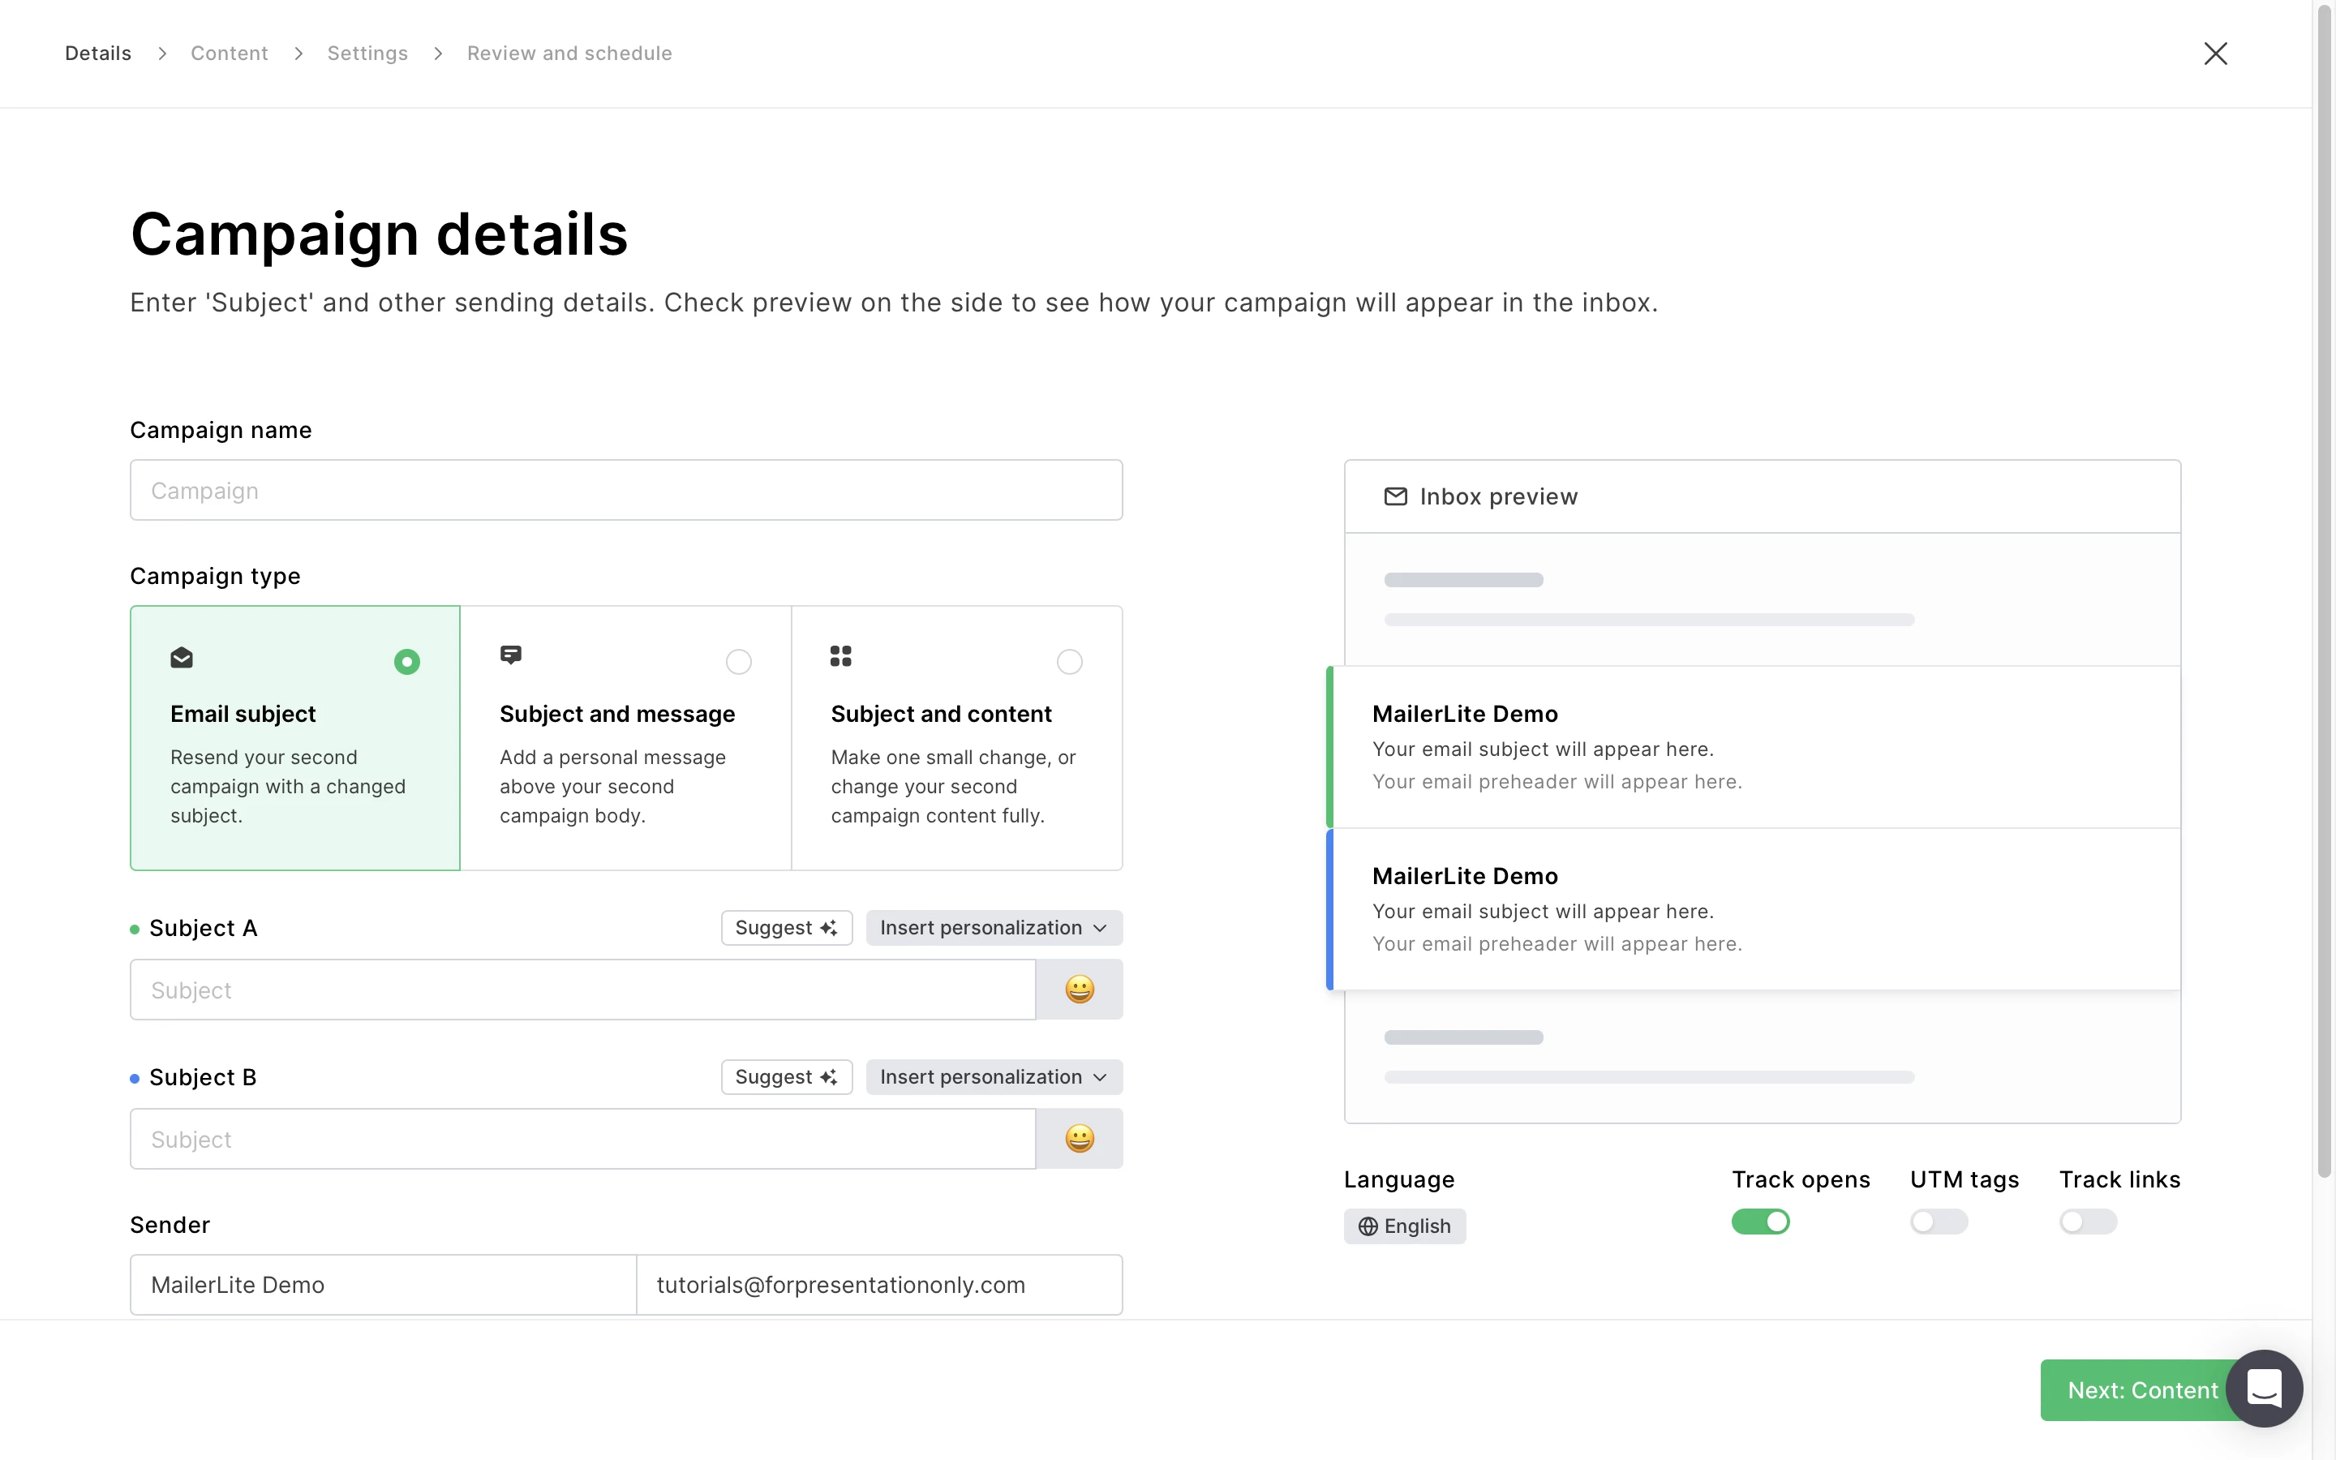Click the Subject and message chat icon
The image size is (2336, 1460).
[x=511, y=655]
